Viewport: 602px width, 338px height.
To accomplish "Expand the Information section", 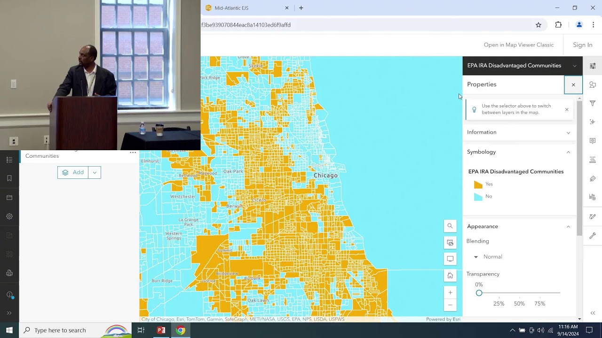I will pos(519,132).
